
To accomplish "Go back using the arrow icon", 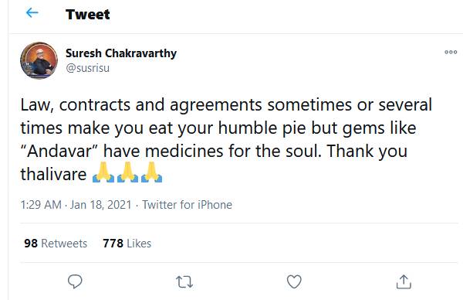I will (32, 13).
